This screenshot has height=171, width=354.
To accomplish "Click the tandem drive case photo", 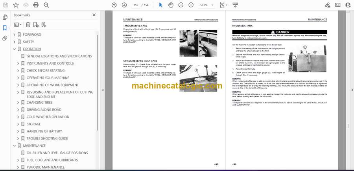I will (x=198, y=43).
